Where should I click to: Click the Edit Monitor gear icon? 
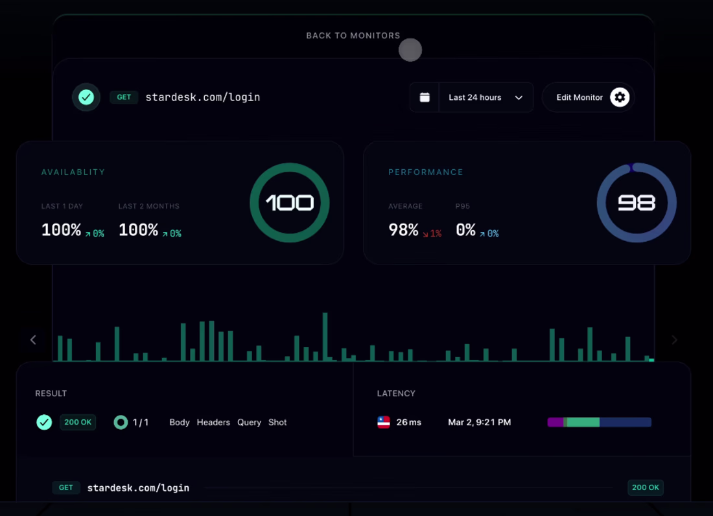tap(619, 97)
